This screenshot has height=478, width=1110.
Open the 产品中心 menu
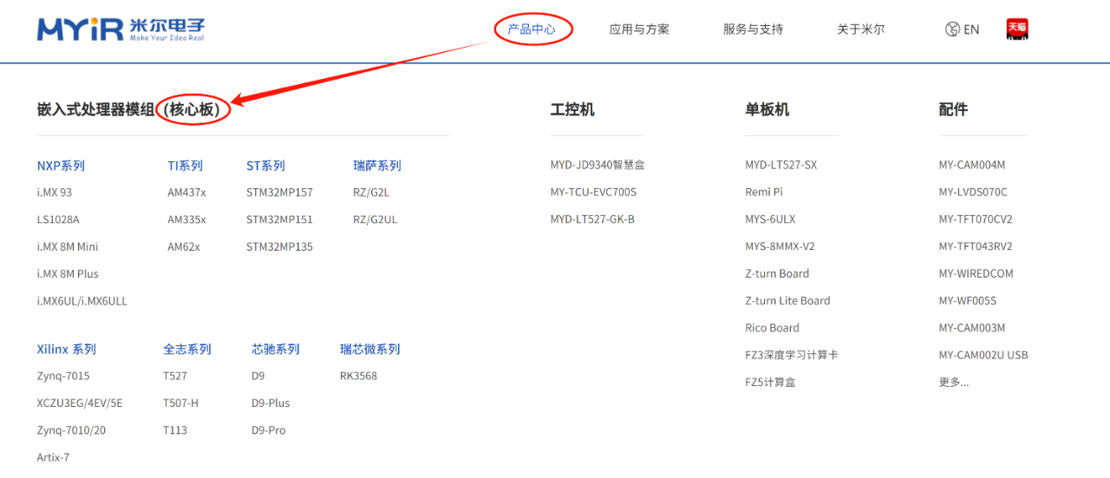click(532, 29)
